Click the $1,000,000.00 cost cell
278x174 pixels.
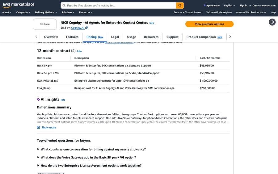[x=208, y=81]
